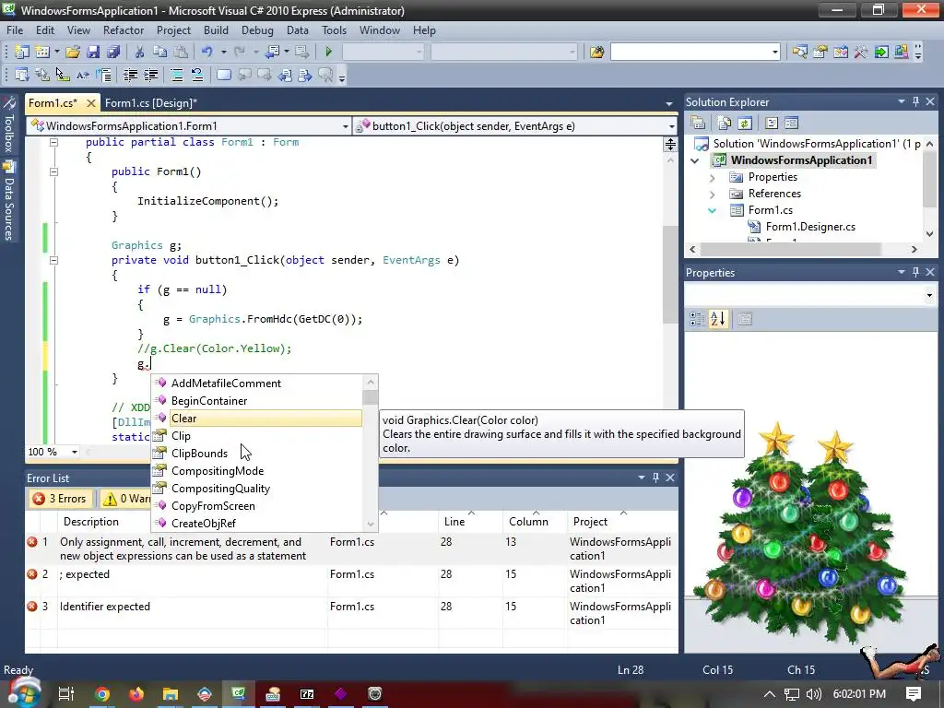Open the 100 % zoom dropdown
944x708 pixels.
[x=75, y=452]
